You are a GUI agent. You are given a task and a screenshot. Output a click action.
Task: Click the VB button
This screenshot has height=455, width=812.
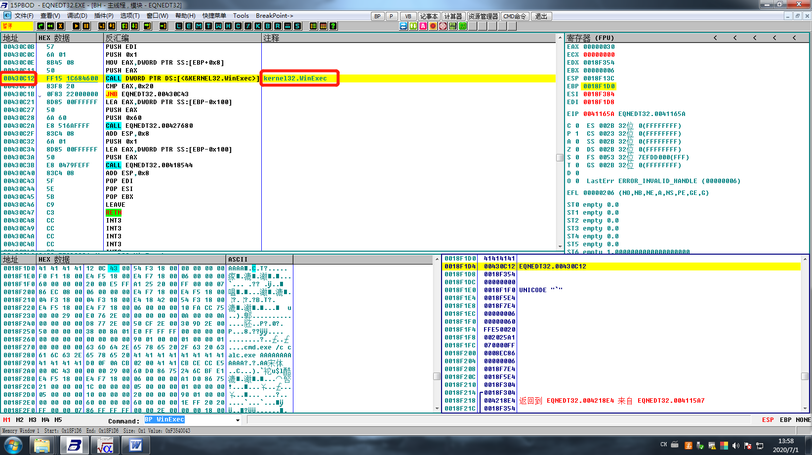(408, 16)
